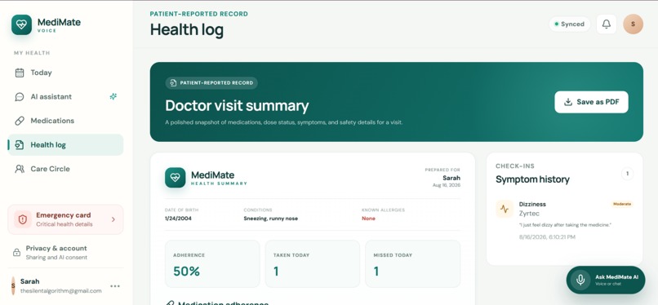
Task: Click the Symptom history heading
Action: point(532,179)
